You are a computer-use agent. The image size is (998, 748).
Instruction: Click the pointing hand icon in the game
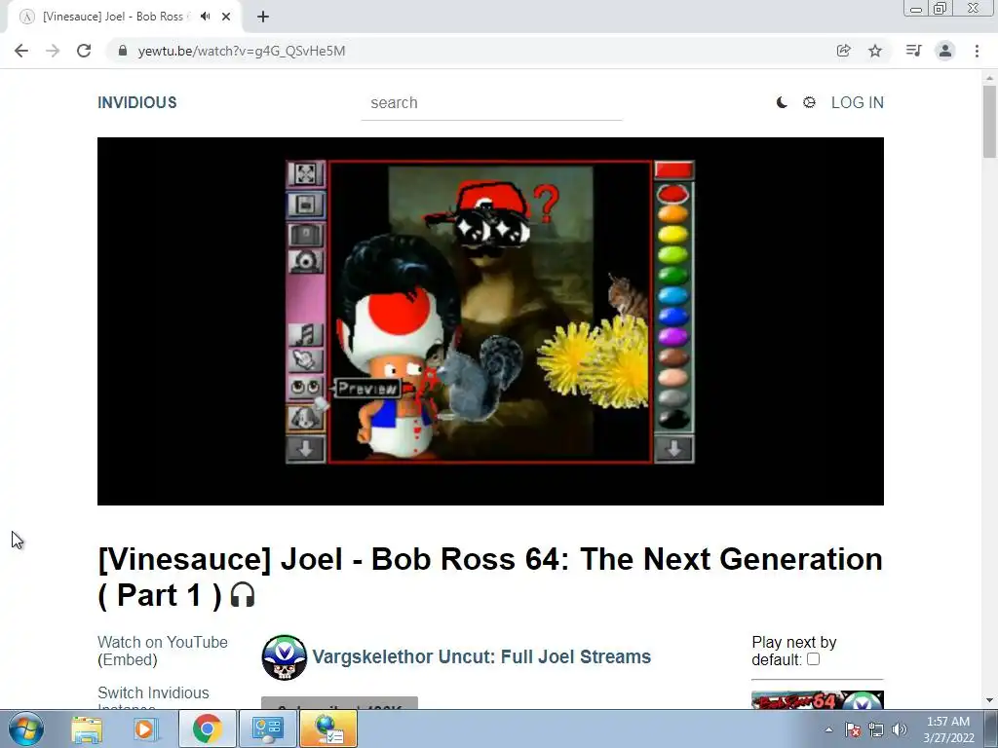point(305,360)
